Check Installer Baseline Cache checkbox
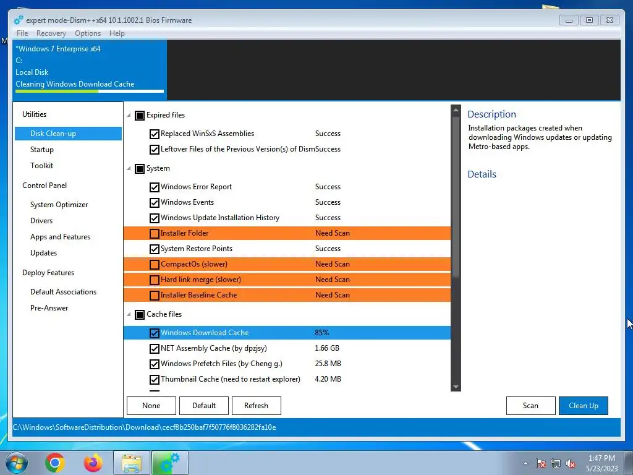 (x=154, y=295)
